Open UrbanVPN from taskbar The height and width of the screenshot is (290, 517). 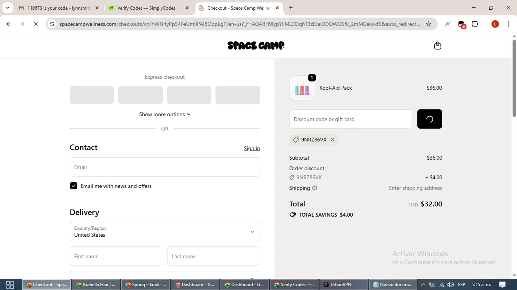point(344,284)
